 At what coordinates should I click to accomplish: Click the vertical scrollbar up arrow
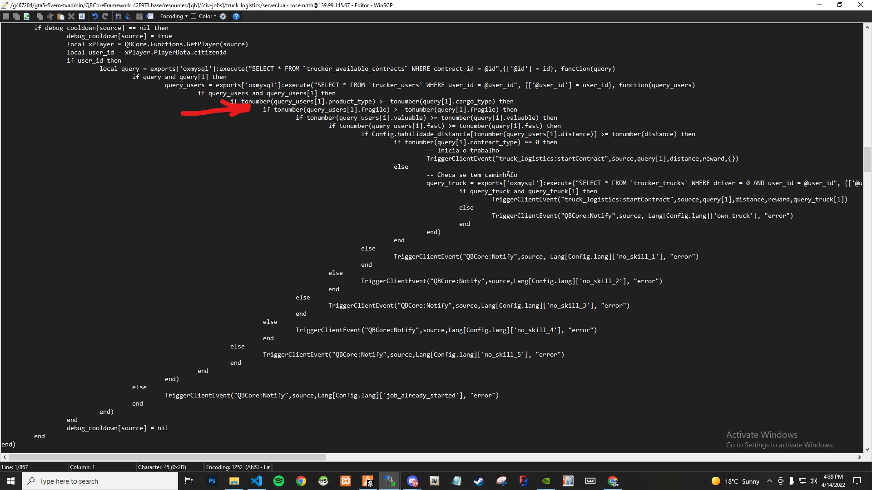867,27
